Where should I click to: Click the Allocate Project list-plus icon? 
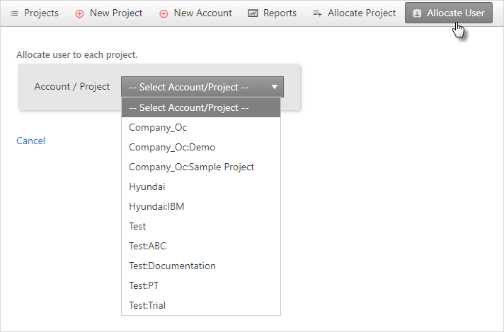[x=318, y=13]
